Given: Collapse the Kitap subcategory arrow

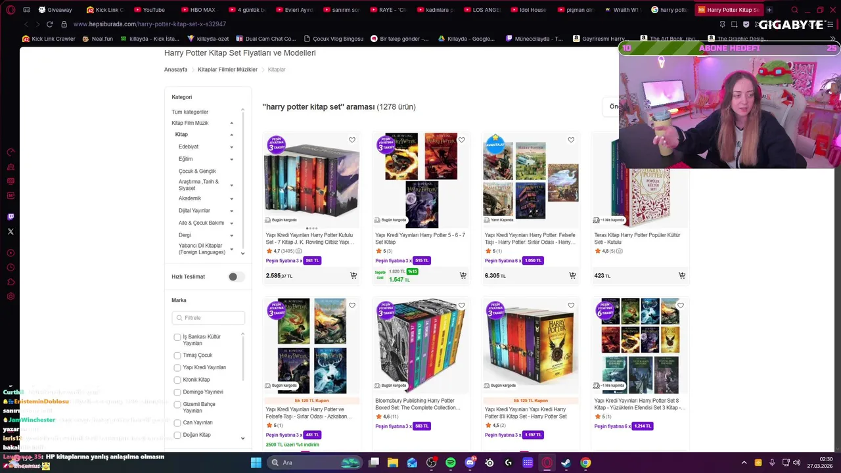Looking at the screenshot, I should pyautogui.click(x=231, y=135).
